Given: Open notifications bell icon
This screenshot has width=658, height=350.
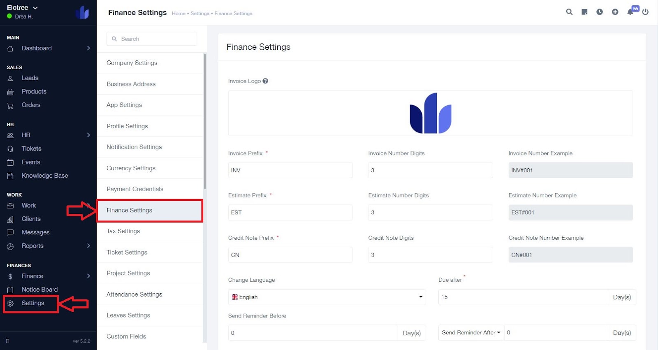Looking at the screenshot, I should (x=630, y=12).
